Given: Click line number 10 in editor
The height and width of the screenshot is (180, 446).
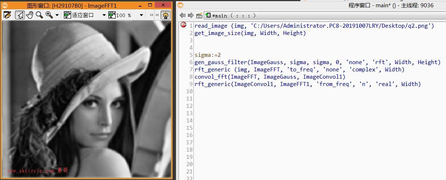Looking at the screenshot, I should point(189,91).
